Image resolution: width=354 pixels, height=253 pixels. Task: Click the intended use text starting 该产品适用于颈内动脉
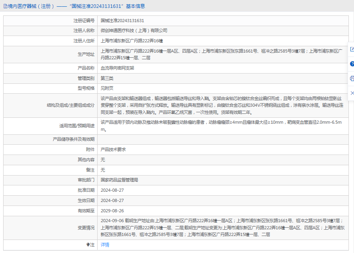(221, 126)
